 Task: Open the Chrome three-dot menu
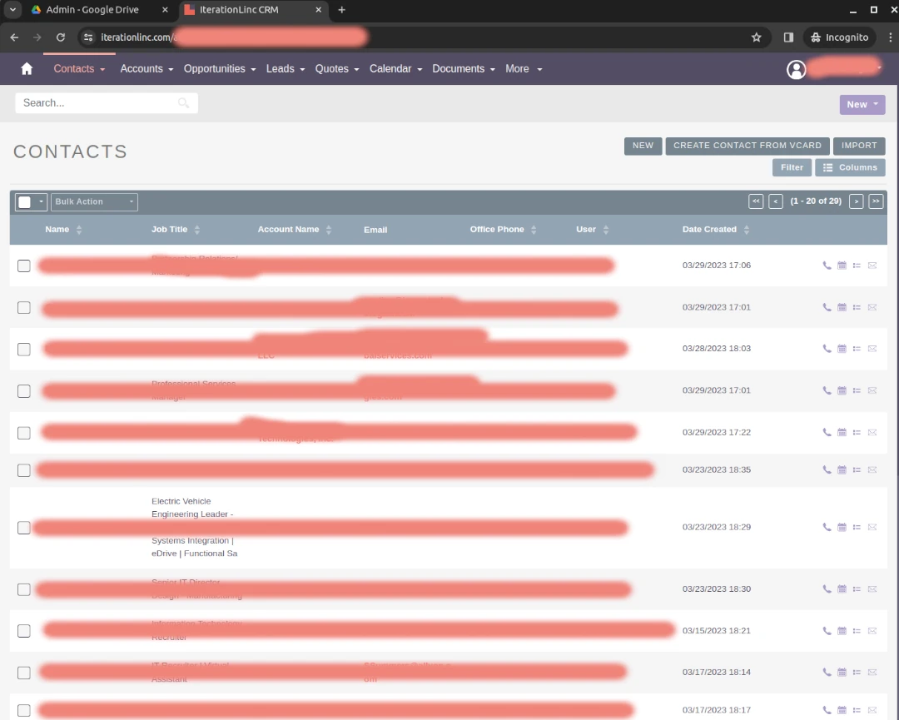click(x=890, y=37)
